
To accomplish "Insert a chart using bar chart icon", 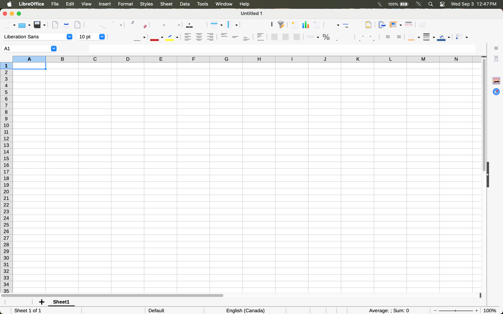I will pos(306,25).
